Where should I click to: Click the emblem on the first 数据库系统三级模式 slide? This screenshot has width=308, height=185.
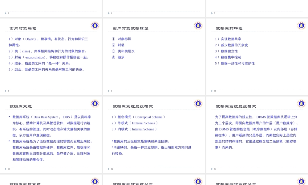[198, 104]
